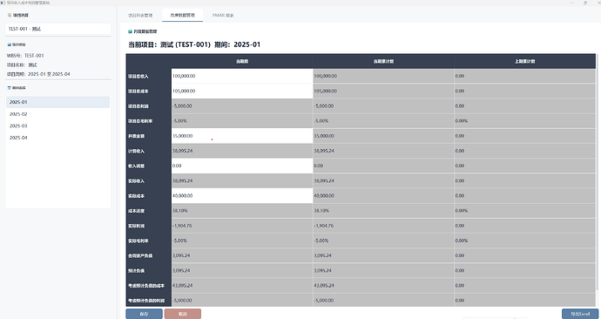Click the application icon in title bar

coord(3,3)
